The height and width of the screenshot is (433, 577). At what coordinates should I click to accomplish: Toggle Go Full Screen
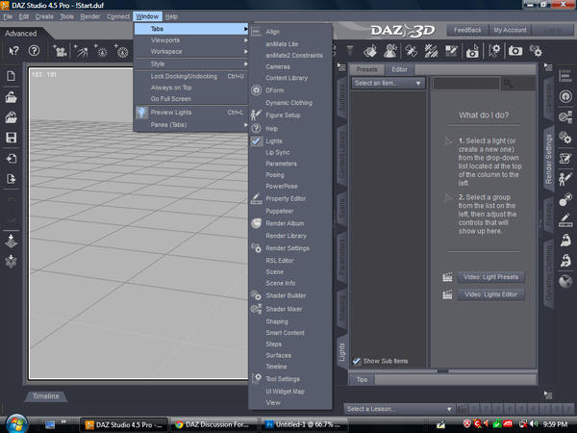click(191, 99)
